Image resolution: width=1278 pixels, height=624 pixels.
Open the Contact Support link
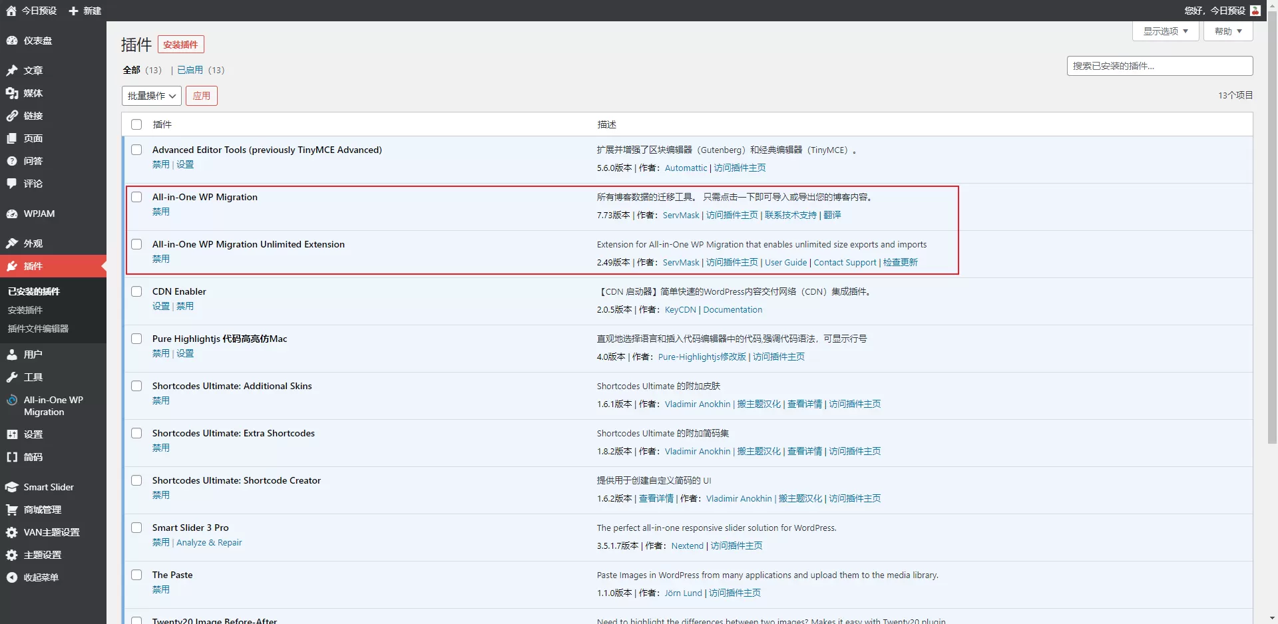tap(845, 262)
